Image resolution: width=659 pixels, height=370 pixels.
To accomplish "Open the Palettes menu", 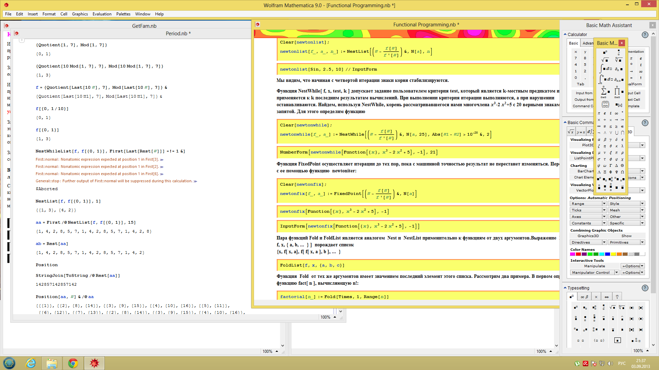I will pos(123,14).
